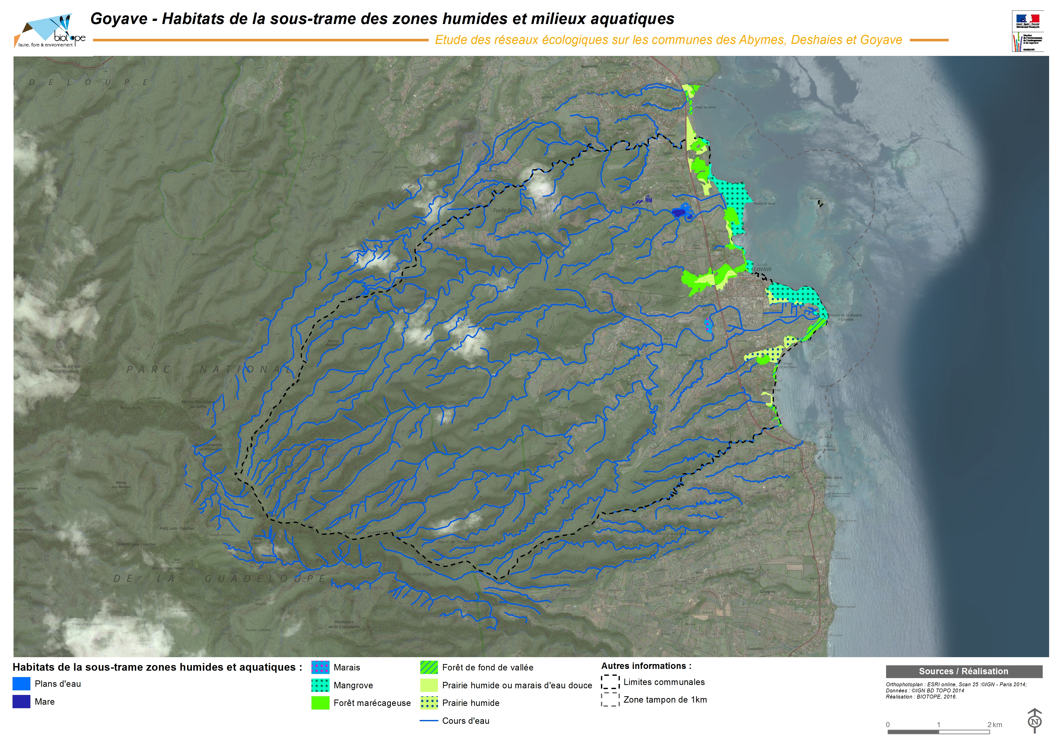Click the Plans d'eau blue swatch
This screenshot has width=1056, height=746.
point(21,684)
